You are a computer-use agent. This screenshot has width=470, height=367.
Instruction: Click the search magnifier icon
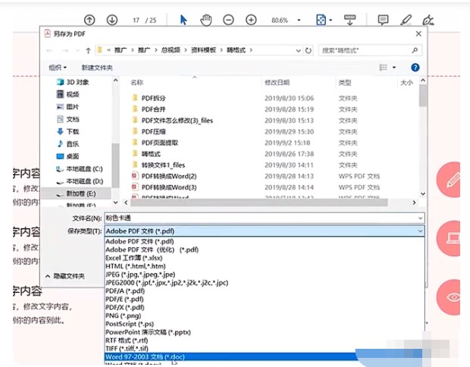point(415,50)
